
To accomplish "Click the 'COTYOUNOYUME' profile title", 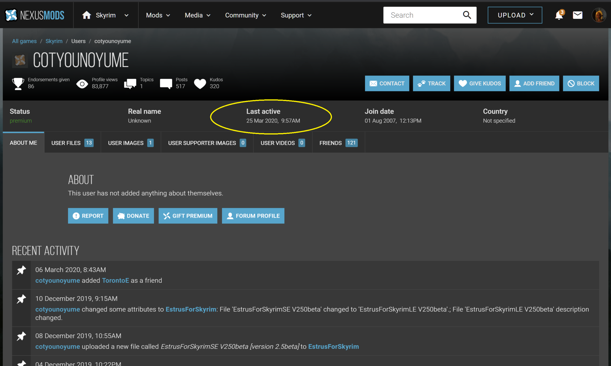I will [81, 60].
